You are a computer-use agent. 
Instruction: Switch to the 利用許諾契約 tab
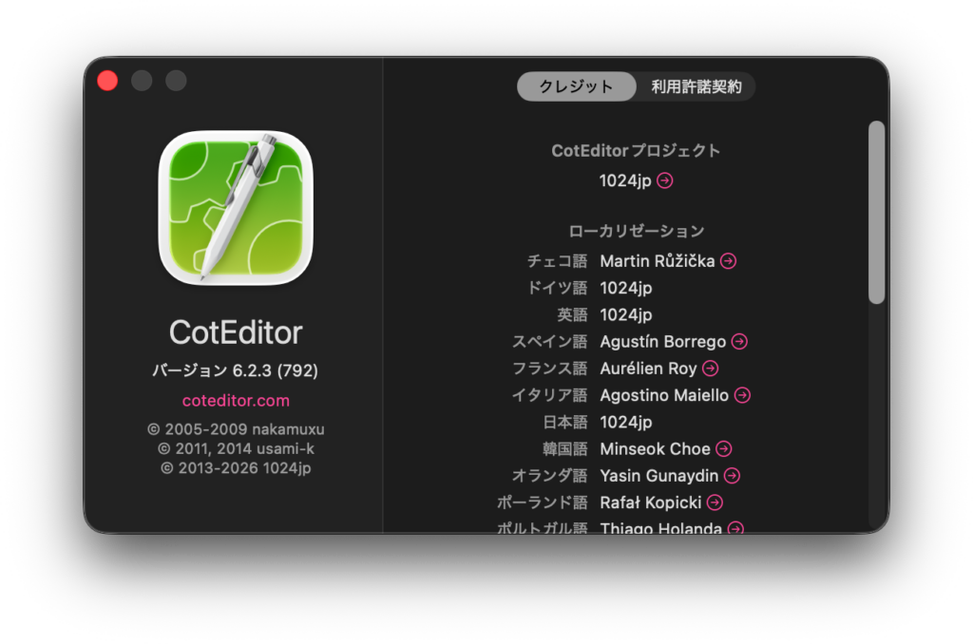(x=696, y=86)
